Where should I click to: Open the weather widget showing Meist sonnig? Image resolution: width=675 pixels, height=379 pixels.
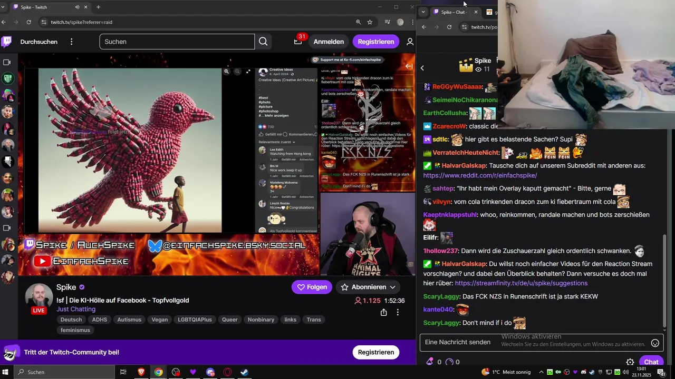(x=506, y=372)
